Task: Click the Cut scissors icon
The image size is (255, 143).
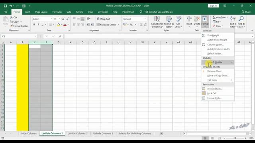Action: pyautogui.click(x=12, y=17)
